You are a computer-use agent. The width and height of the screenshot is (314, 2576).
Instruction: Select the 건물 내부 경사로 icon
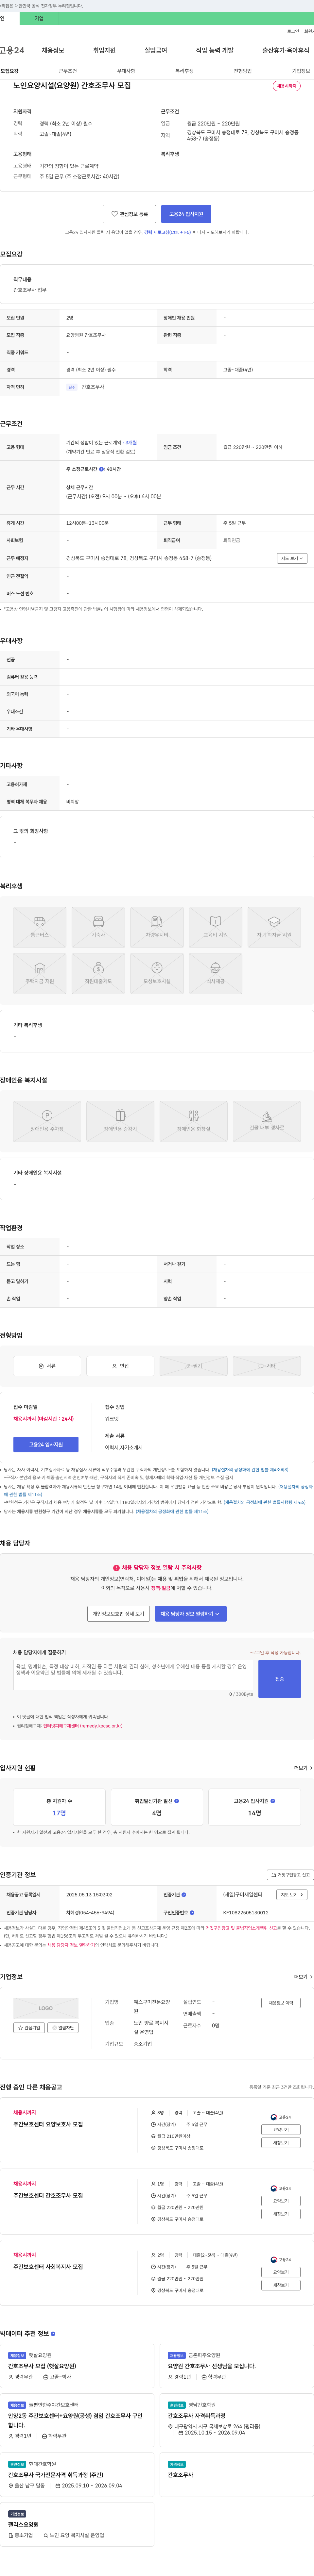tap(267, 1121)
